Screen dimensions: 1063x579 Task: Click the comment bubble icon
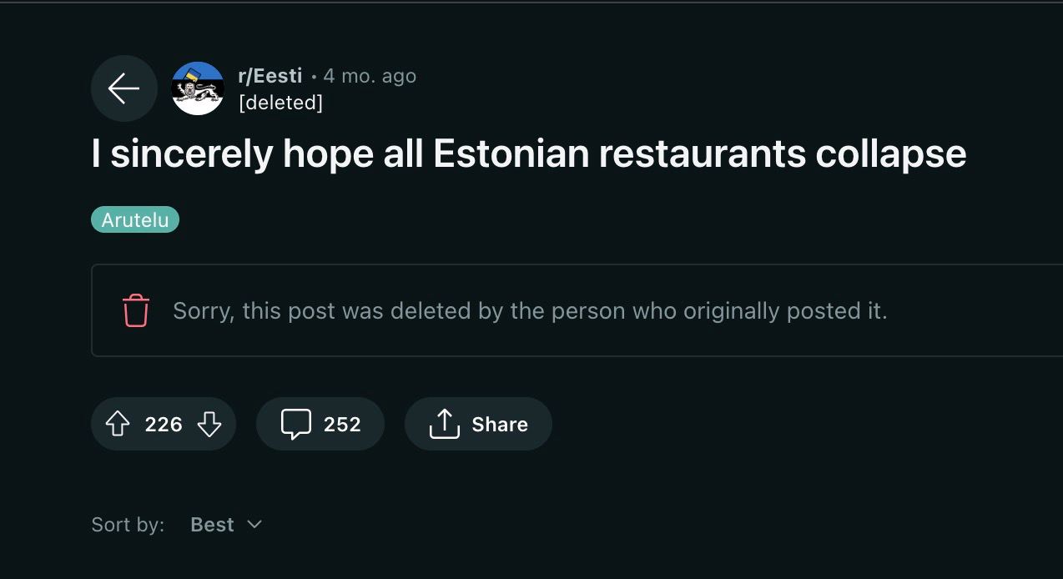296,424
